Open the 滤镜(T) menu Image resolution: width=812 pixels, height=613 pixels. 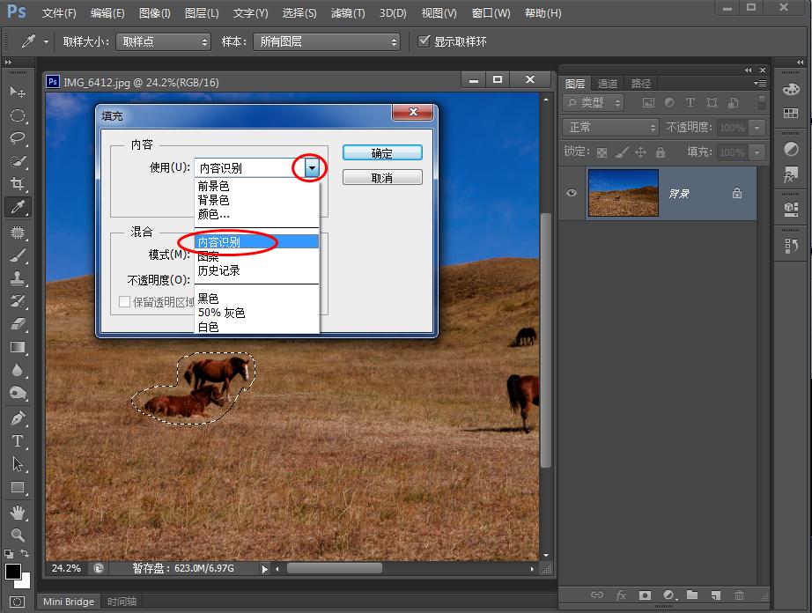click(348, 13)
